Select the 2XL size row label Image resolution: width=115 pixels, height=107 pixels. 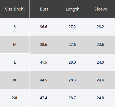15,98
